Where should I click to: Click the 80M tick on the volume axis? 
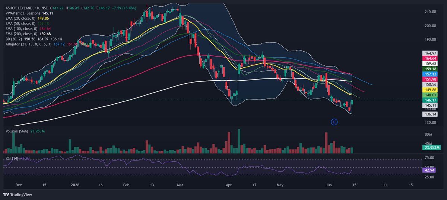click(x=428, y=134)
